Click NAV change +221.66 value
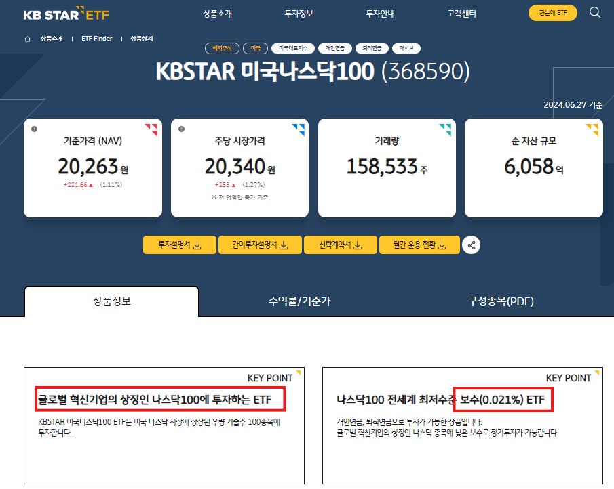 point(78,185)
